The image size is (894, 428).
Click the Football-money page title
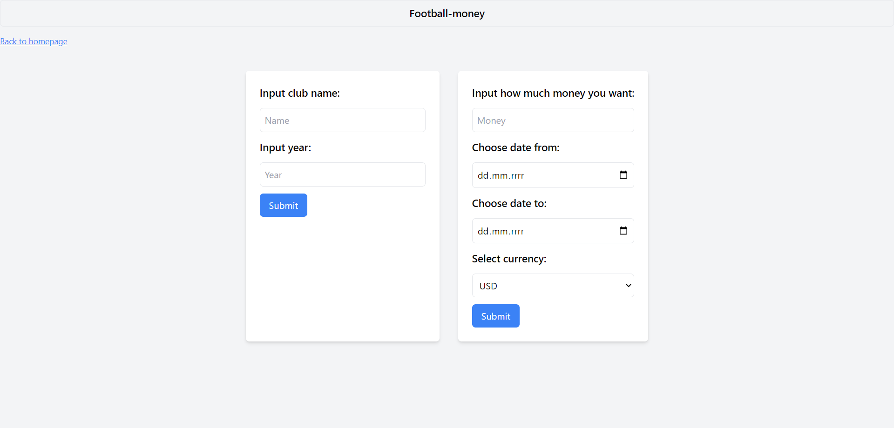(x=447, y=13)
